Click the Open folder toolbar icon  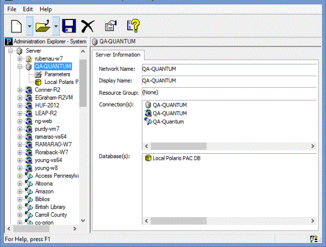[x=43, y=25]
